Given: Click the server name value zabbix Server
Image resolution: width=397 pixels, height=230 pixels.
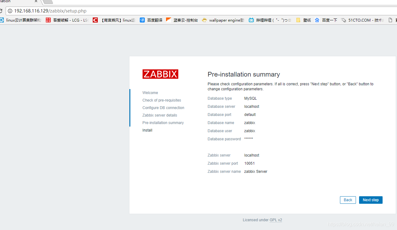Looking at the screenshot, I should tap(256, 172).
